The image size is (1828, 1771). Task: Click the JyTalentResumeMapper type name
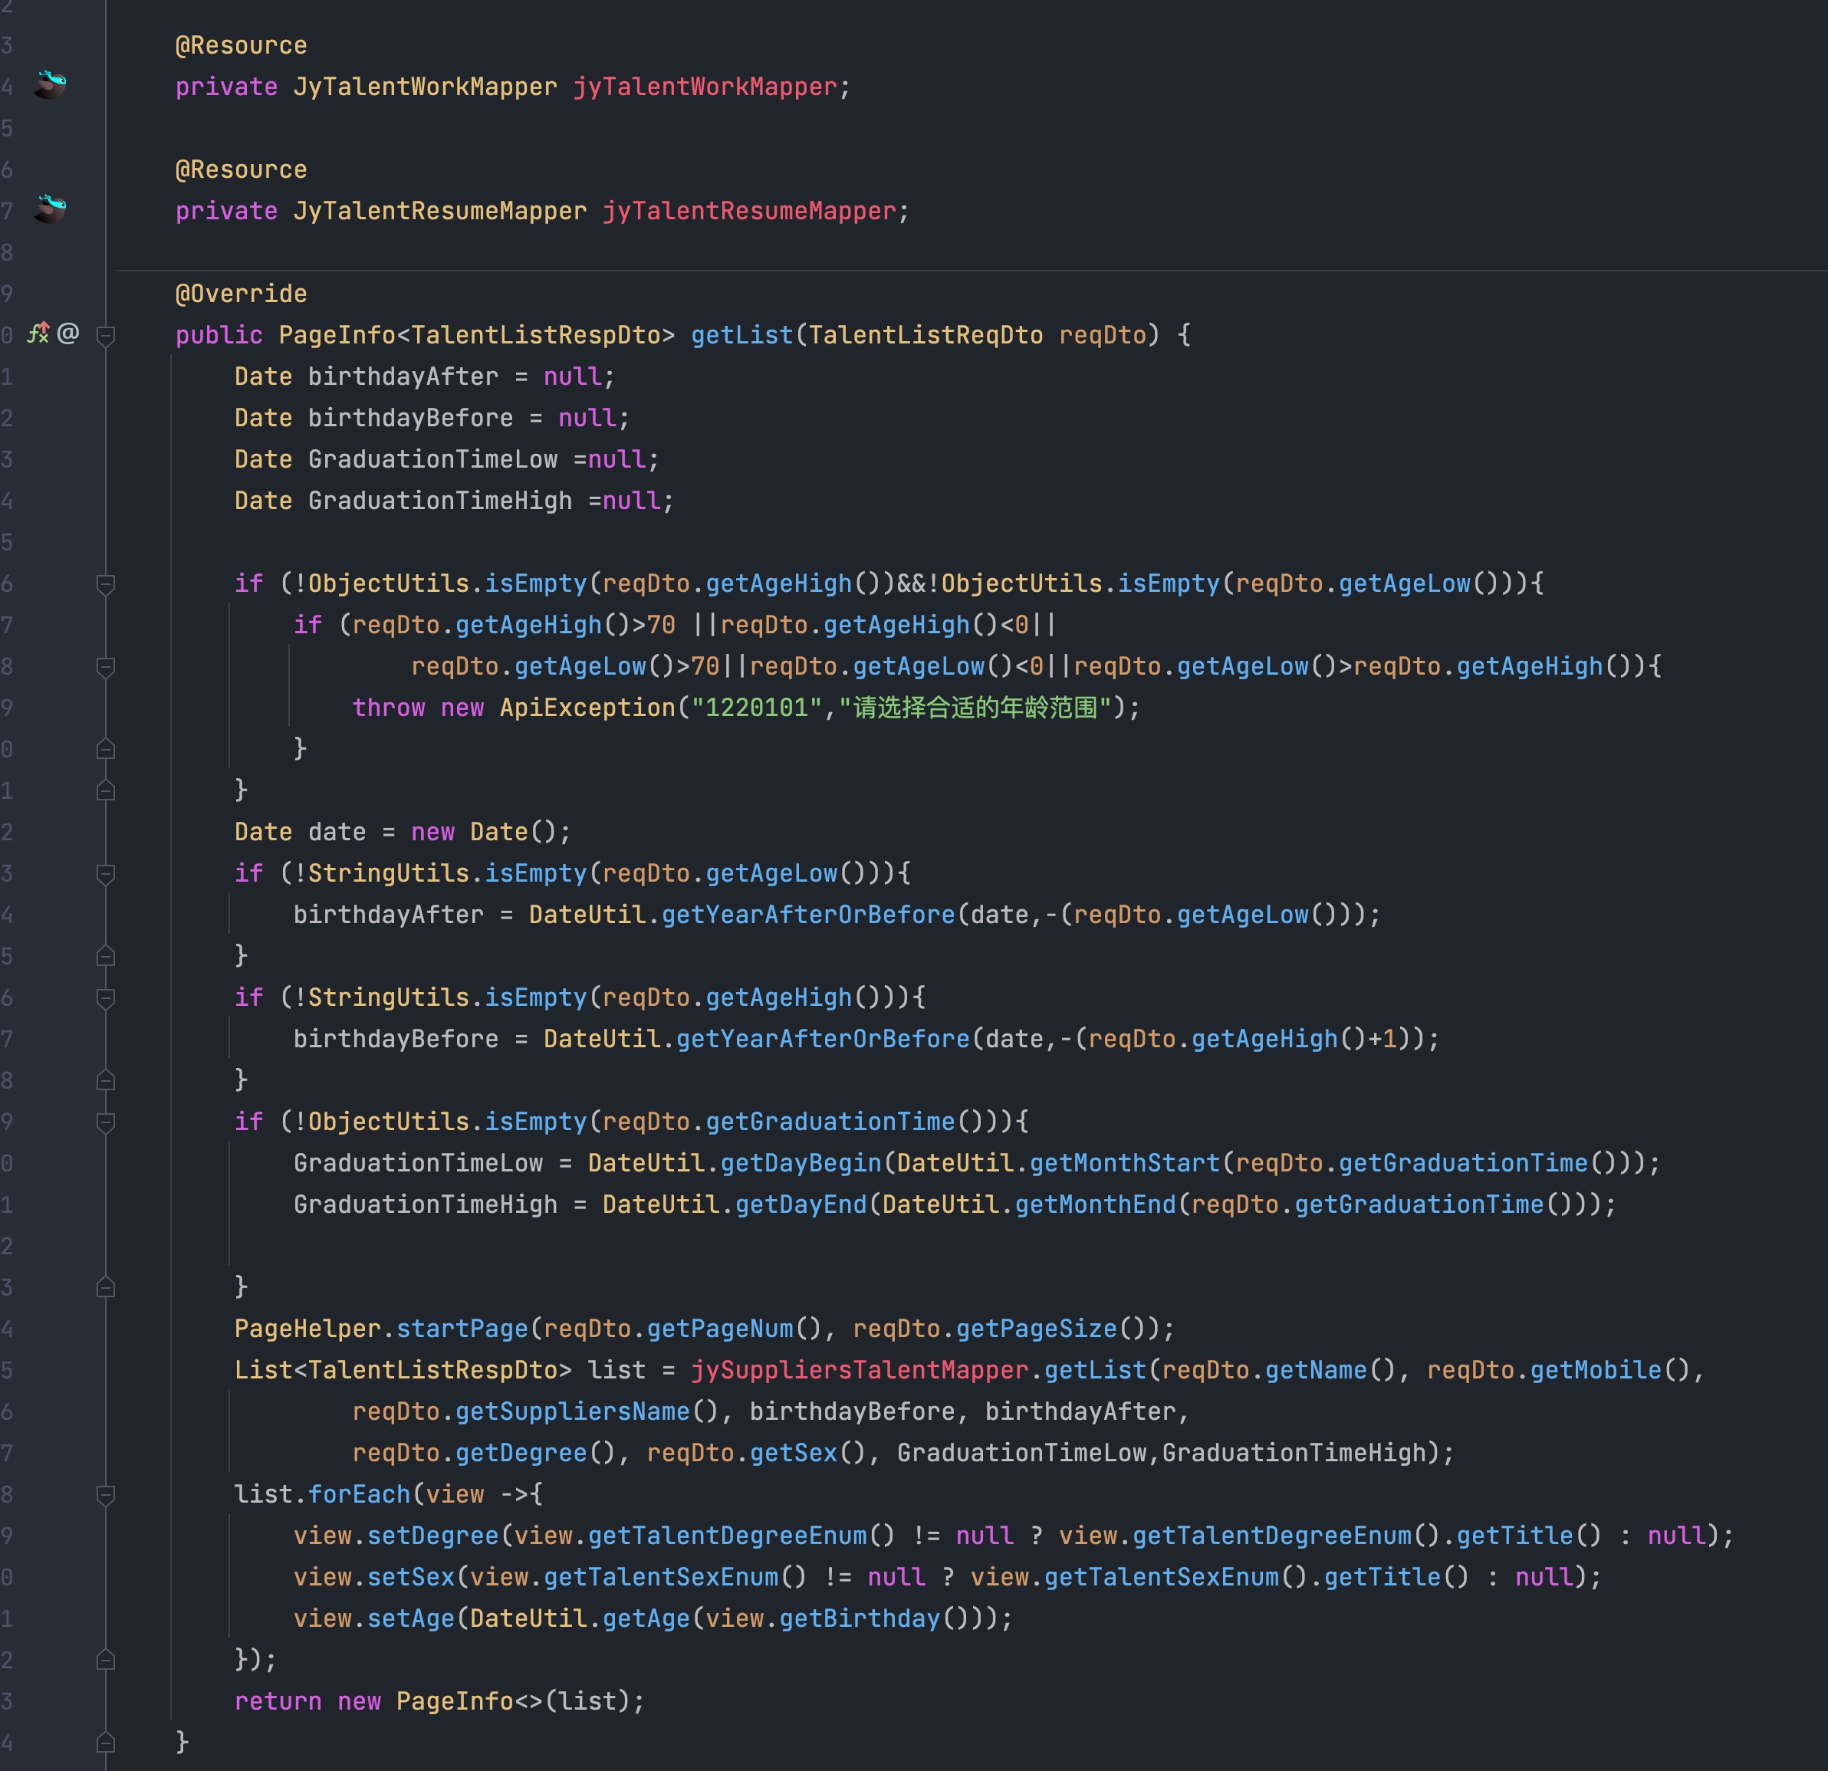pyautogui.click(x=440, y=211)
